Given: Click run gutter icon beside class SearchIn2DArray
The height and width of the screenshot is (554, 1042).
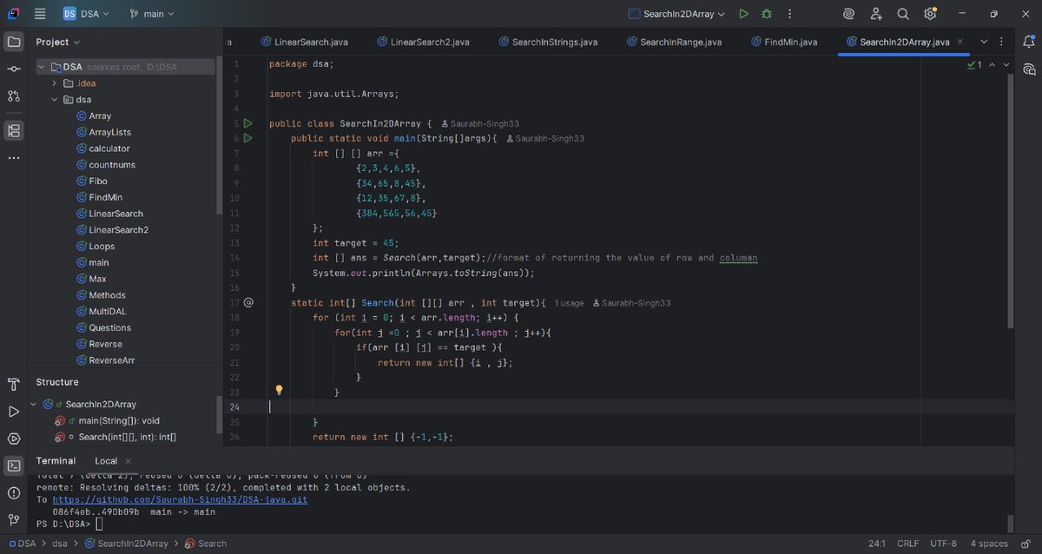Looking at the screenshot, I should (247, 123).
